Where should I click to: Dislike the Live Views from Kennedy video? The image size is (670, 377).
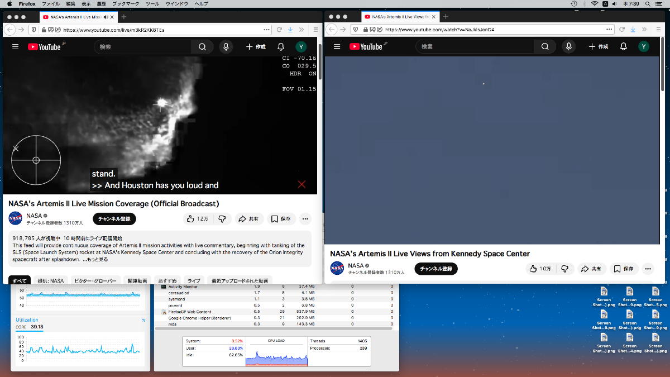point(564,269)
